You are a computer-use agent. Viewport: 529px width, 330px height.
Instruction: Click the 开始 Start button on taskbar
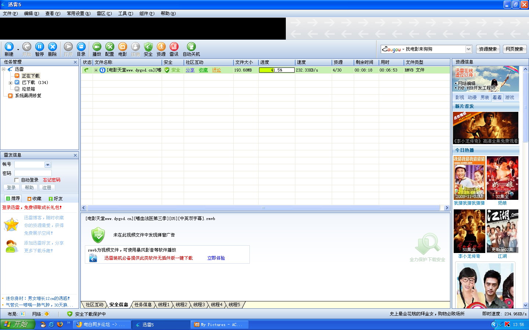coord(17,324)
